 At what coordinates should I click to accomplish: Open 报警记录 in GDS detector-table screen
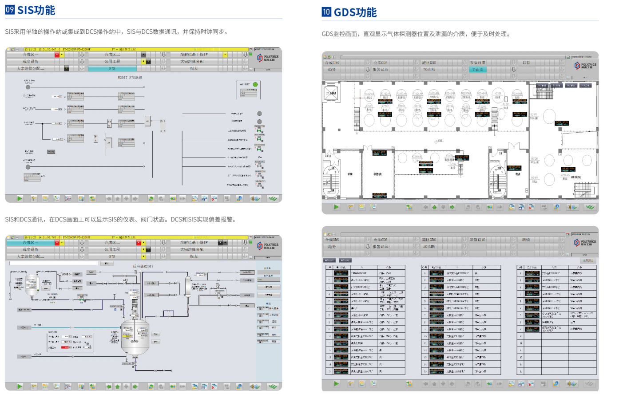tap(381, 246)
